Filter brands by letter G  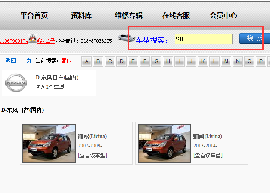(156, 61)
